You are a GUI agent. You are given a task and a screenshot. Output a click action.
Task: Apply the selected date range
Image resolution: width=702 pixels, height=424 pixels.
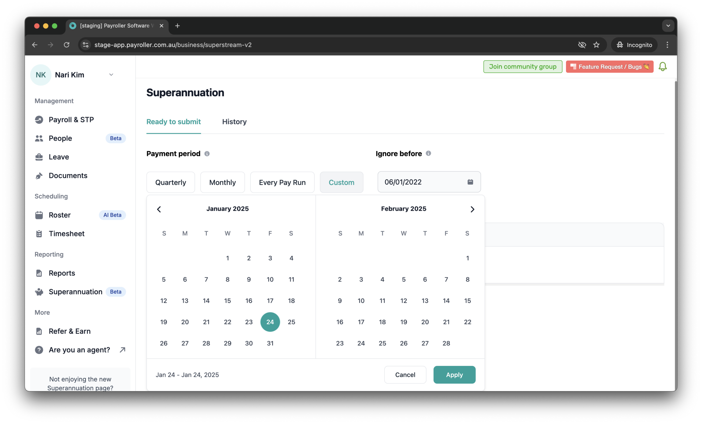tap(454, 375)
